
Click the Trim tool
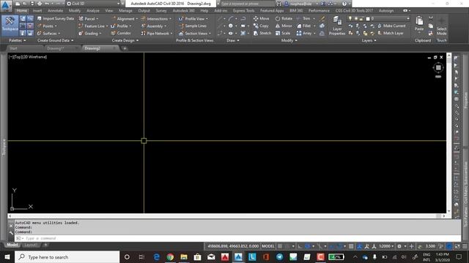[x=303, y=18]
